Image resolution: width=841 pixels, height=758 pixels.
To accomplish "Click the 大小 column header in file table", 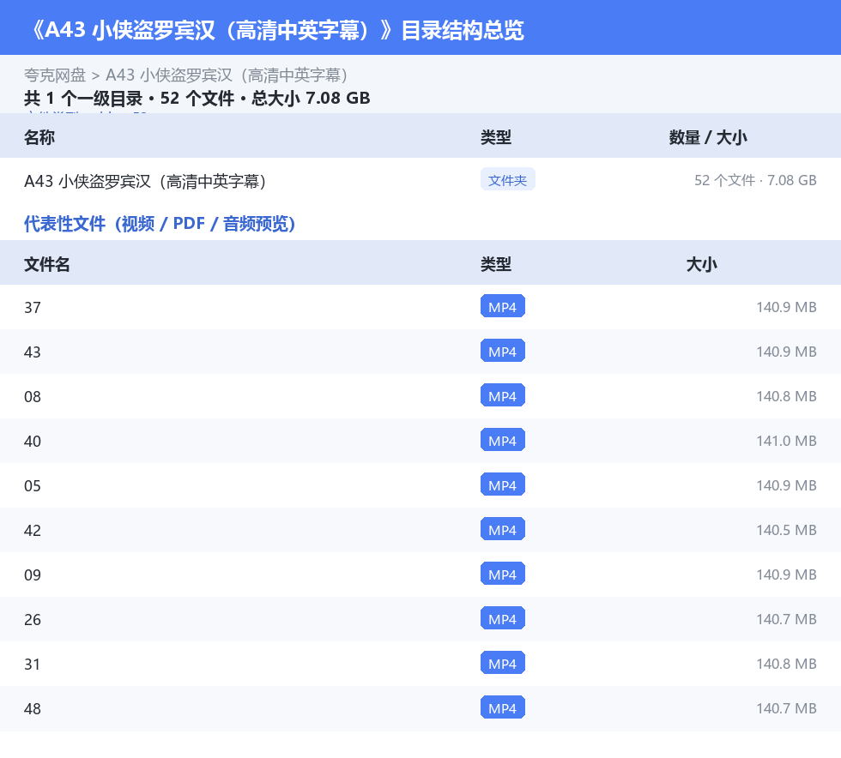I will coord(702,264).
